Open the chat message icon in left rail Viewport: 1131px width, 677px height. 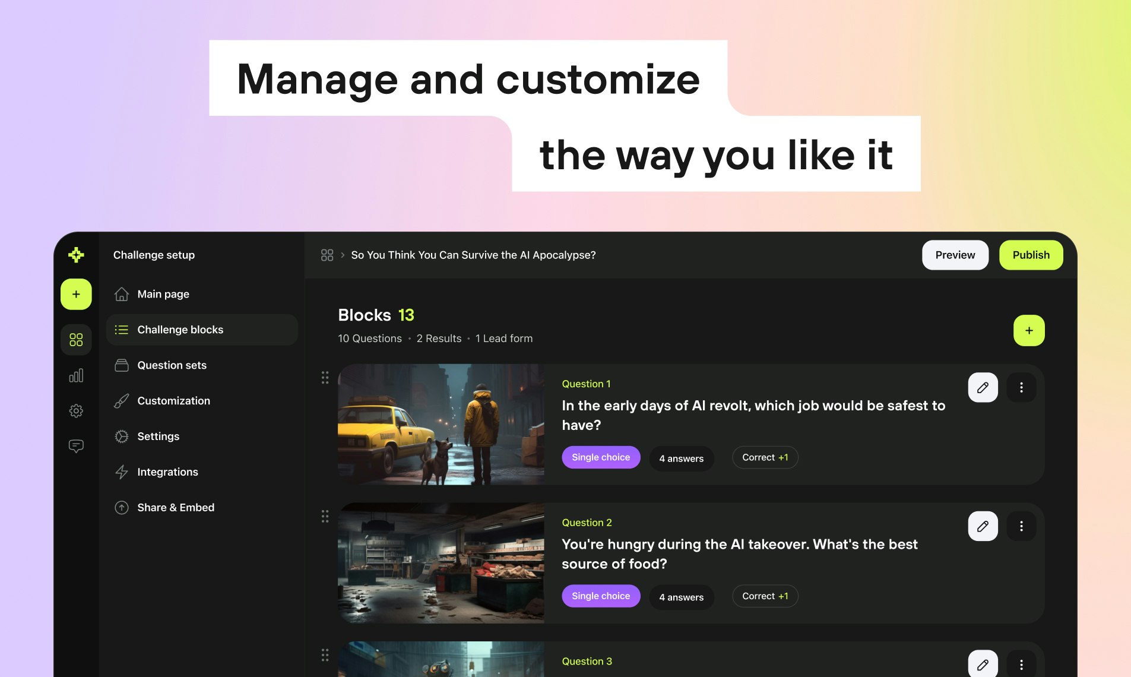click(x=76, y=446)
